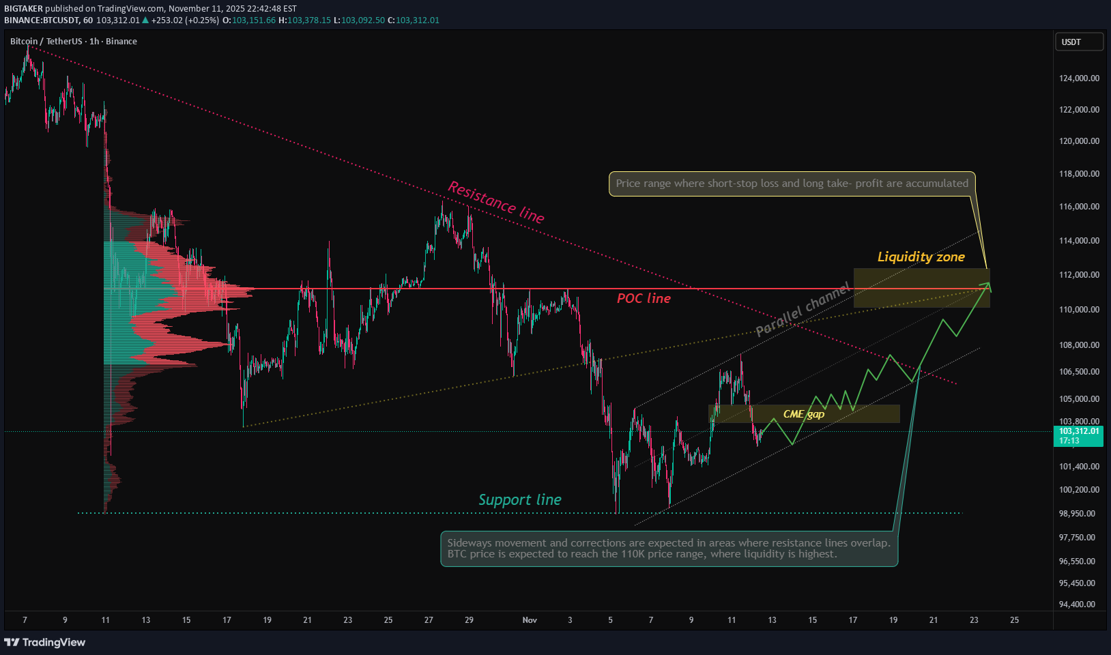Click date 29 on the time axis
1111x655 pixels.
click(x=469, y=620)
